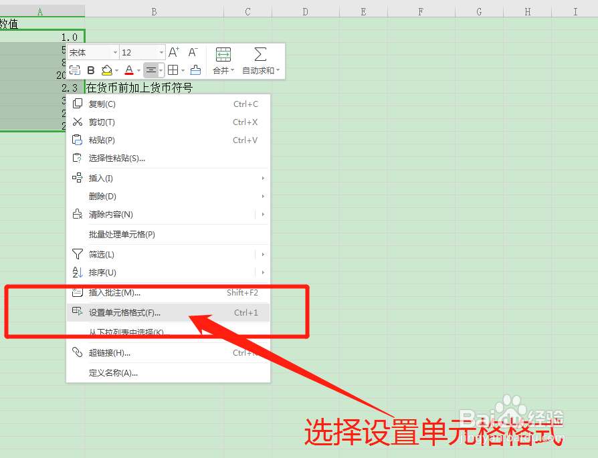
Task: Open the alignment options dropdown arrow
Action: tap(161, 72)
